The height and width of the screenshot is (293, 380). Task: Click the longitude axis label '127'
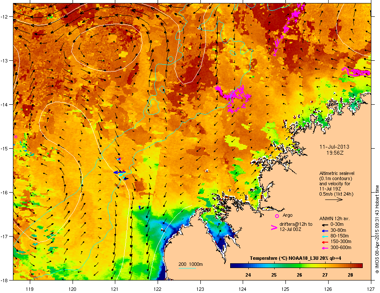pyautogui.click(x=371, y=289)
